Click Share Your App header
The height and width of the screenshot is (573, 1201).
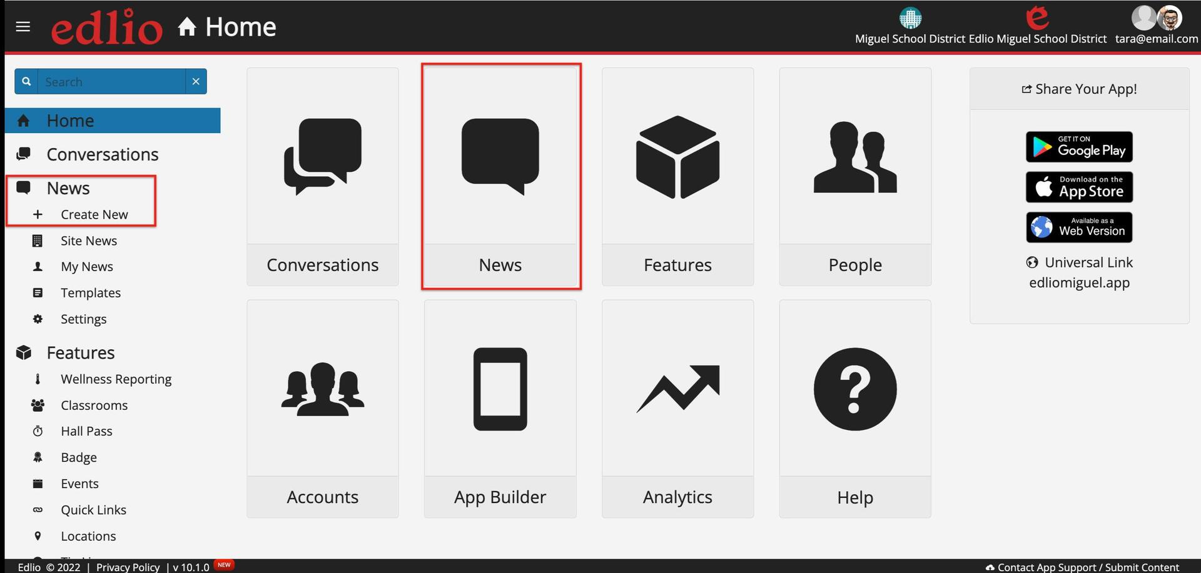1079,89
